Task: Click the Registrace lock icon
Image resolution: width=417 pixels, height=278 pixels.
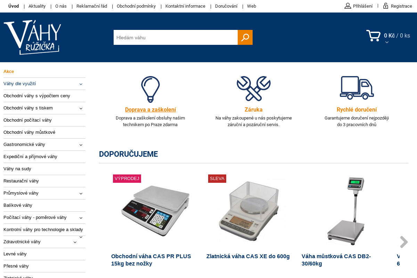Action: click(386, 6)
